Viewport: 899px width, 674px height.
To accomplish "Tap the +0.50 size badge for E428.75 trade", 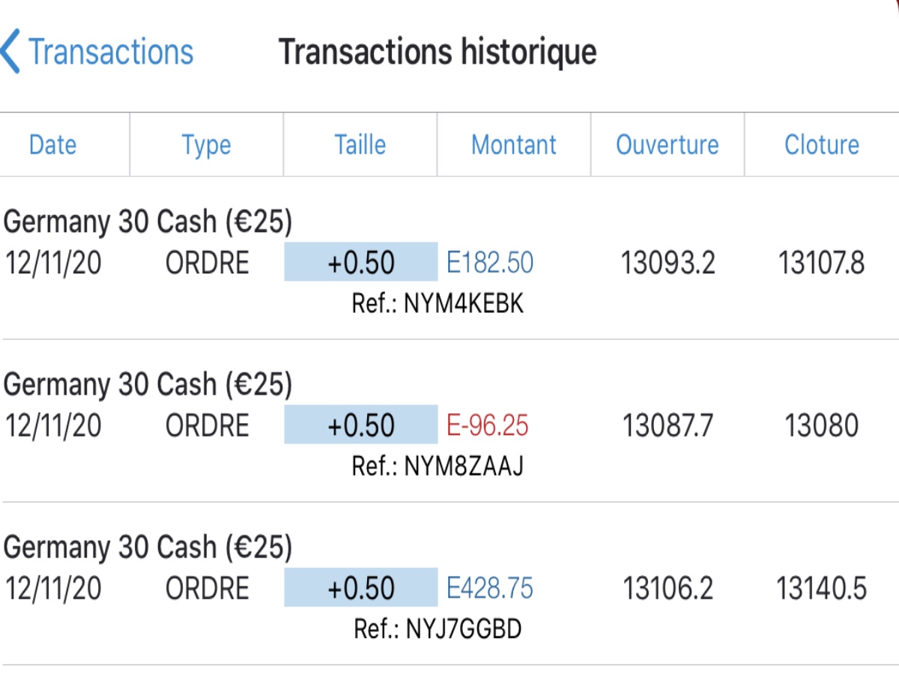I will point(360,588).
